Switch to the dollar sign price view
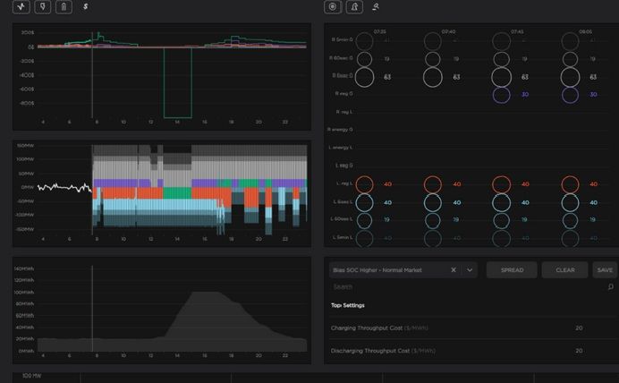The width and height of the screenshot is (619, 383). (85, 7)
